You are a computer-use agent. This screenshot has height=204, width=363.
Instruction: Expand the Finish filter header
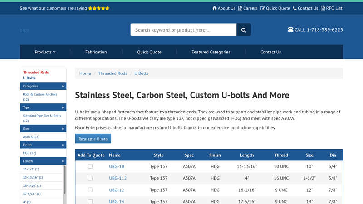pos(43,145)
